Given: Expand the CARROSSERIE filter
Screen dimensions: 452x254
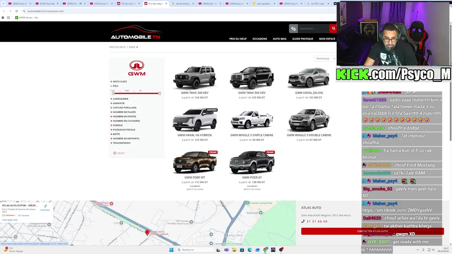Looking at the screenshot, I should 119,99.
